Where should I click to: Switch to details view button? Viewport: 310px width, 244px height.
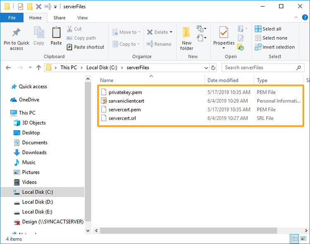pyautogui.click(x=295, y=239)
